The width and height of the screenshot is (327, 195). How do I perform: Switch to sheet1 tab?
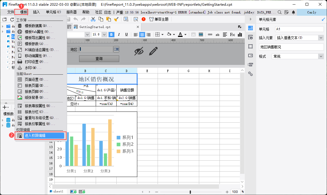[56, 192]
